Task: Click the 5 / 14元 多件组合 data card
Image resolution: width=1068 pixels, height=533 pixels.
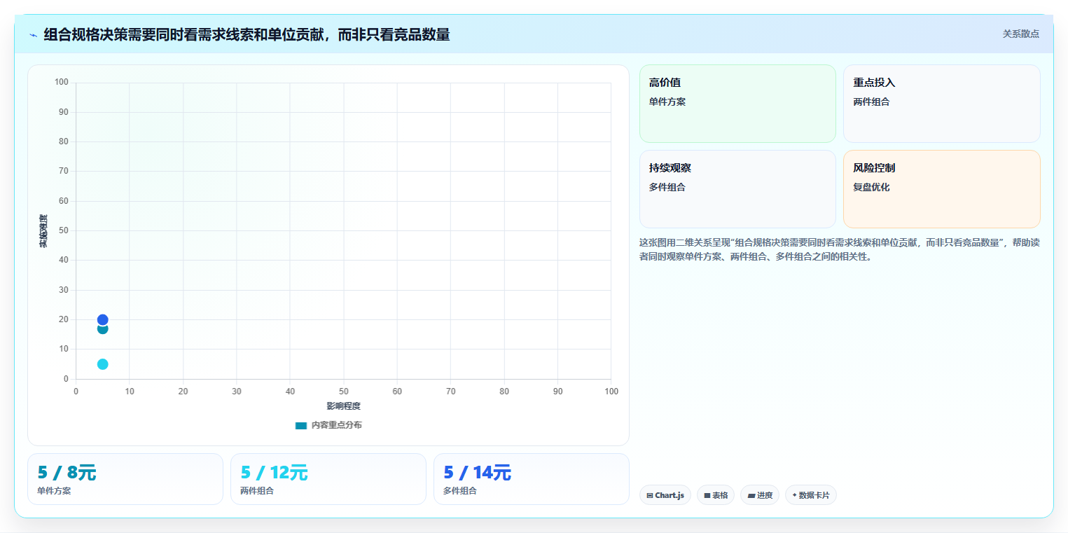Action: tap(532, 479)
